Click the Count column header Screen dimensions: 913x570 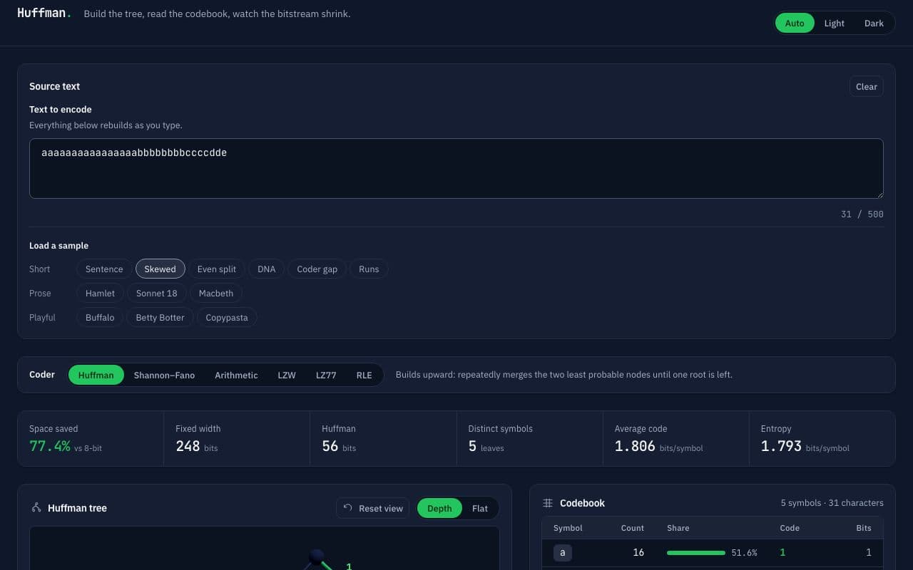coord(633,528)
